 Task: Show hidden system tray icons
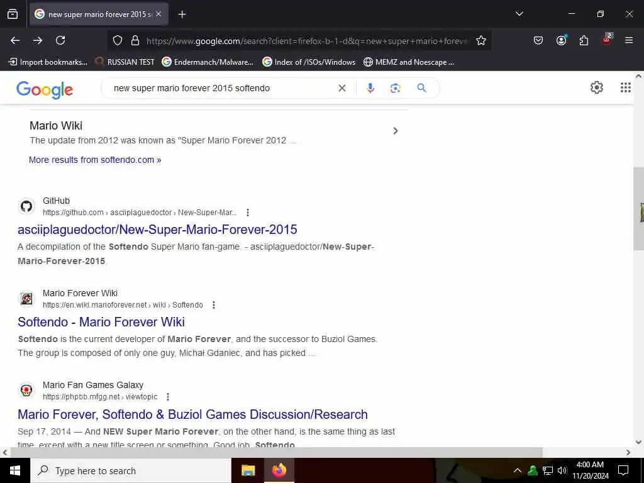(x=518, y=470)
